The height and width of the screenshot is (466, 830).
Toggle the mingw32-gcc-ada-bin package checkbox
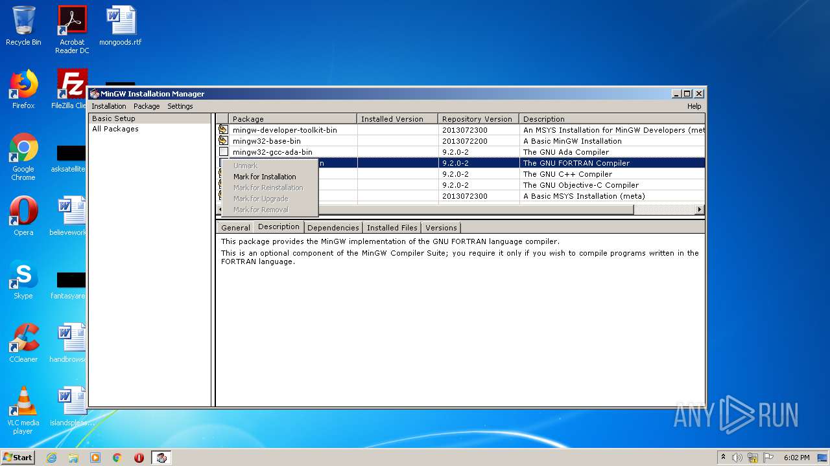[x=223, y=151]
